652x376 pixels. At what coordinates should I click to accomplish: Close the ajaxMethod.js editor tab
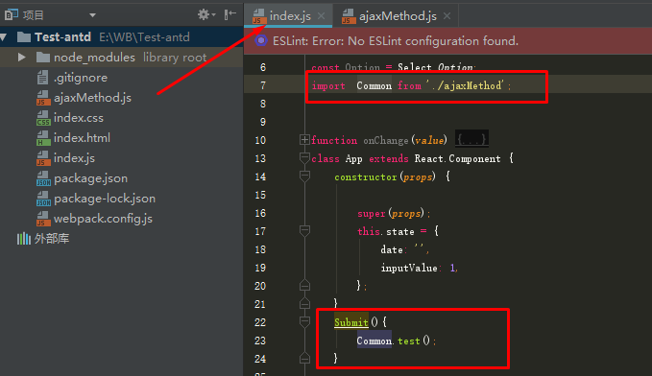[447, 15]
